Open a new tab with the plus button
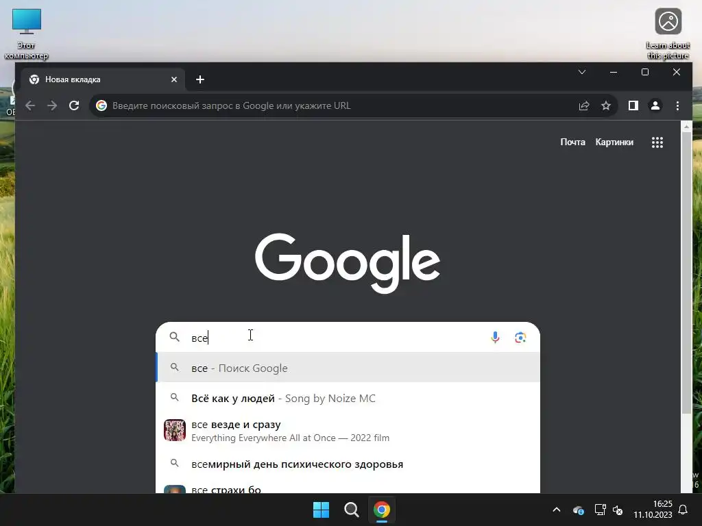Image resolution: width=702 pixels, height=526 pixels. tap(200, 79)
